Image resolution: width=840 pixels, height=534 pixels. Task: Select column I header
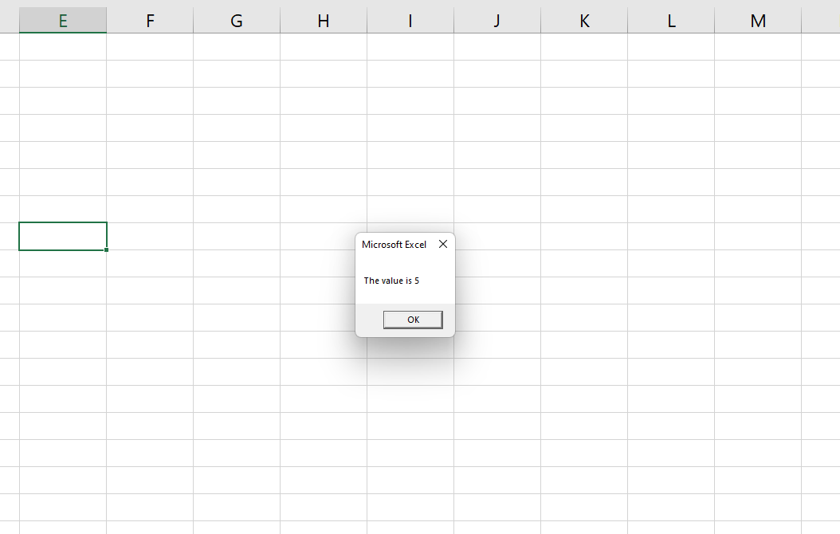coord(410,20)
